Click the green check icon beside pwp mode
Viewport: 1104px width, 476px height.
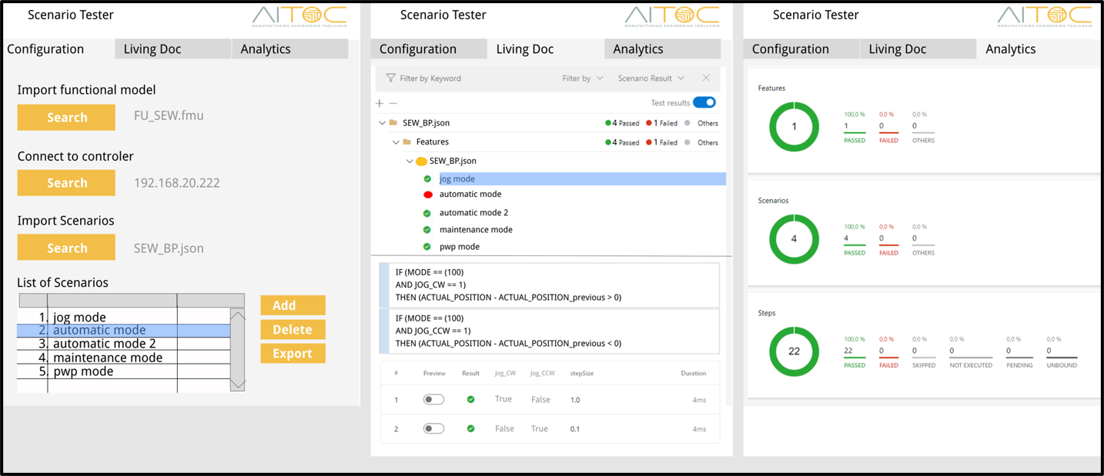tap(427, 247)
